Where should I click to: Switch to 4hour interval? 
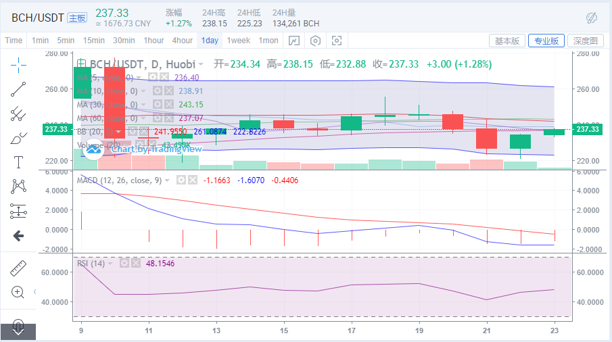click(x=183, y=40)
